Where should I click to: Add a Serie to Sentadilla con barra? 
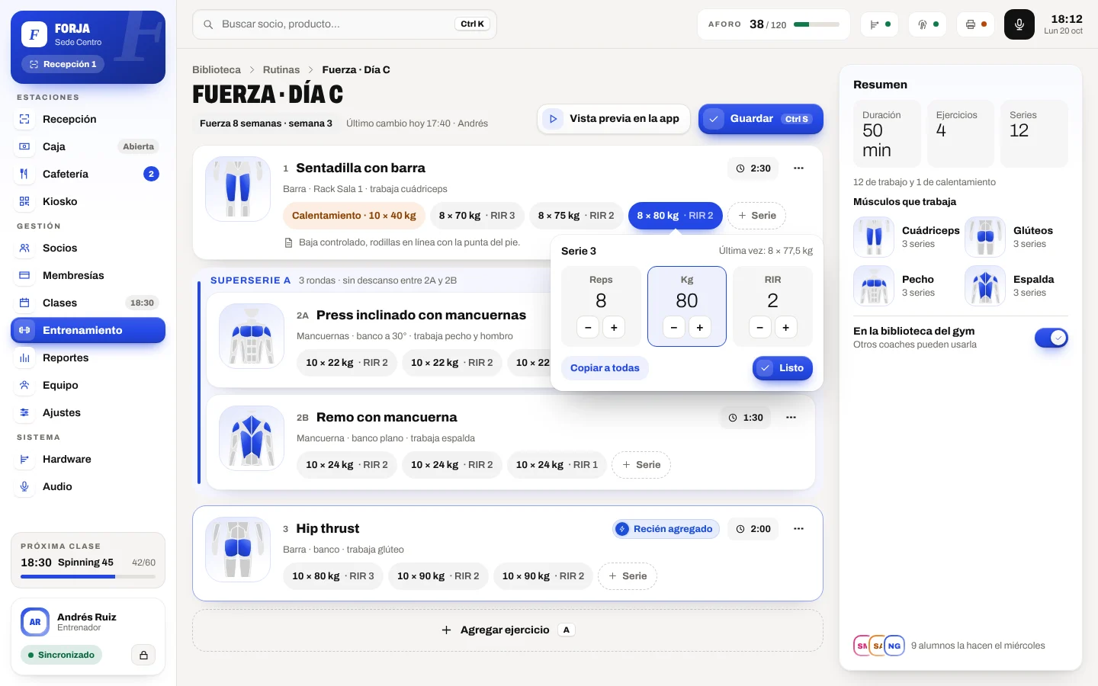(757, 216)
